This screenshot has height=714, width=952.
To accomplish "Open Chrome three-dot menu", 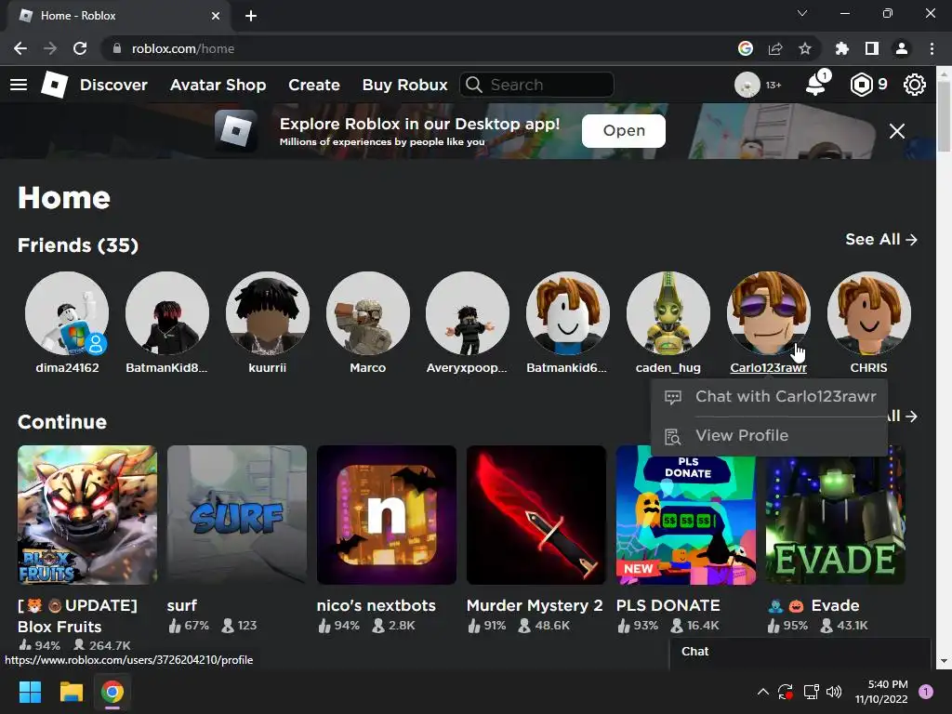I will tap(932, 48).
